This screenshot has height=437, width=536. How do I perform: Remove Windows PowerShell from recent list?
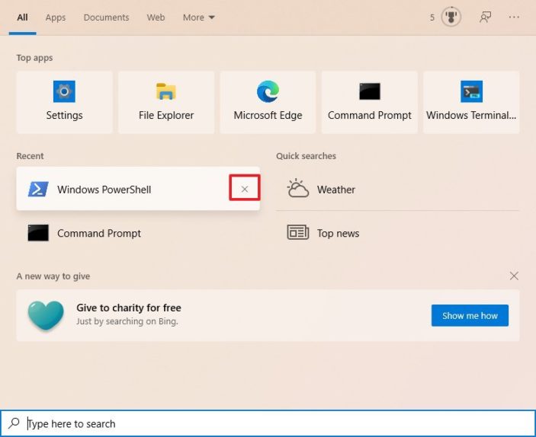coord(245,189)
